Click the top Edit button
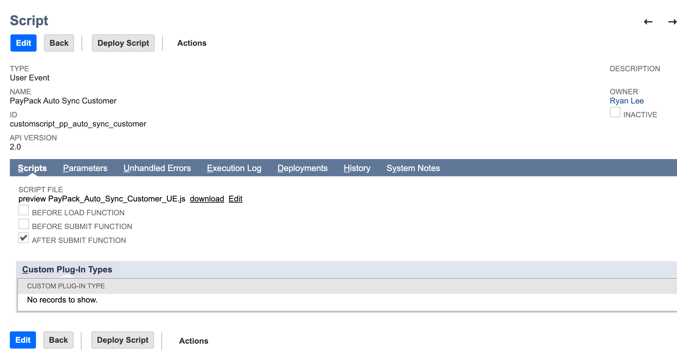 pos(23,43)
